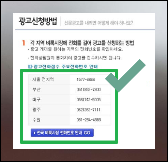The image size is (168, 162).
Task: Select the 광주 region cell
Action: tap(49, 110)
